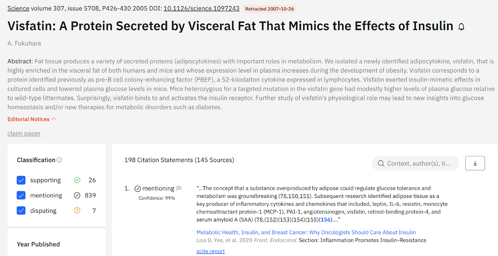
Task: Uncheck the disputing checkbox
Action: click(21, 210)
